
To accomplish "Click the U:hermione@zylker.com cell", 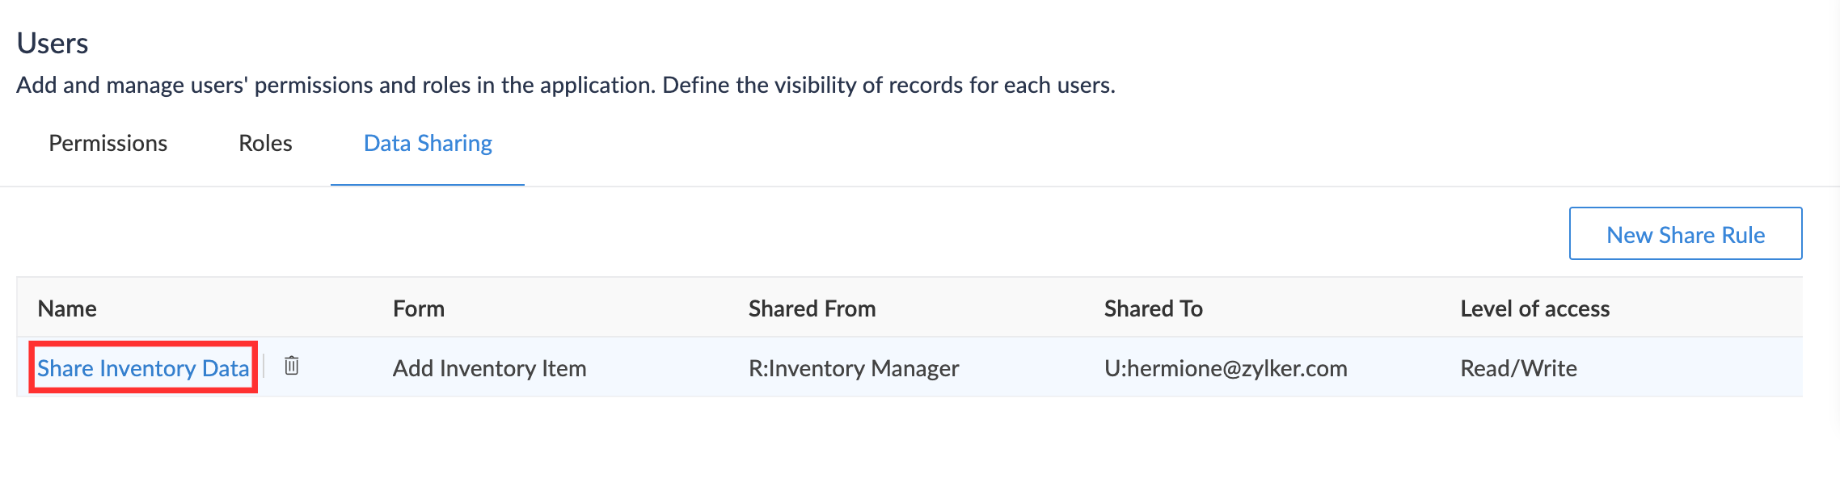I will 1226,368.
